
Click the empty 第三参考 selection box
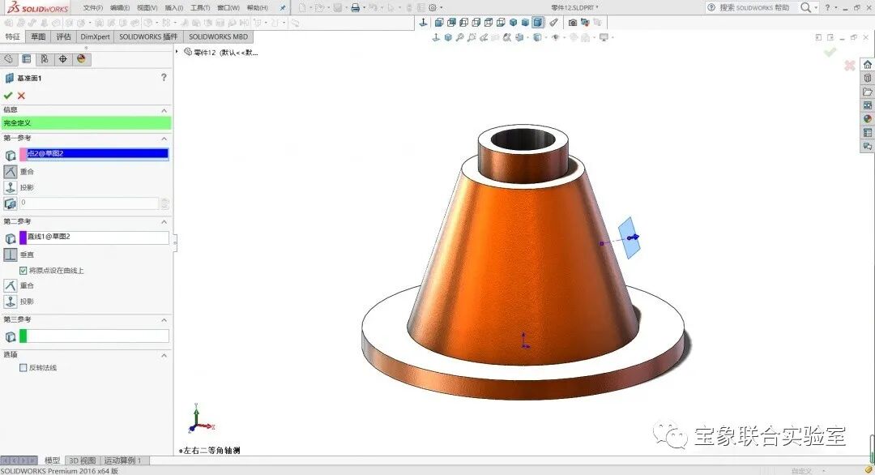94,336
